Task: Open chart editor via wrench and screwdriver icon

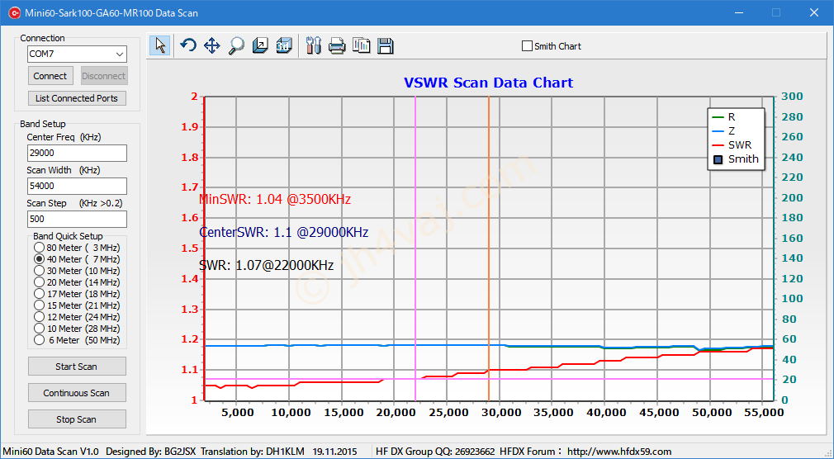Action: tap(314, 45)
